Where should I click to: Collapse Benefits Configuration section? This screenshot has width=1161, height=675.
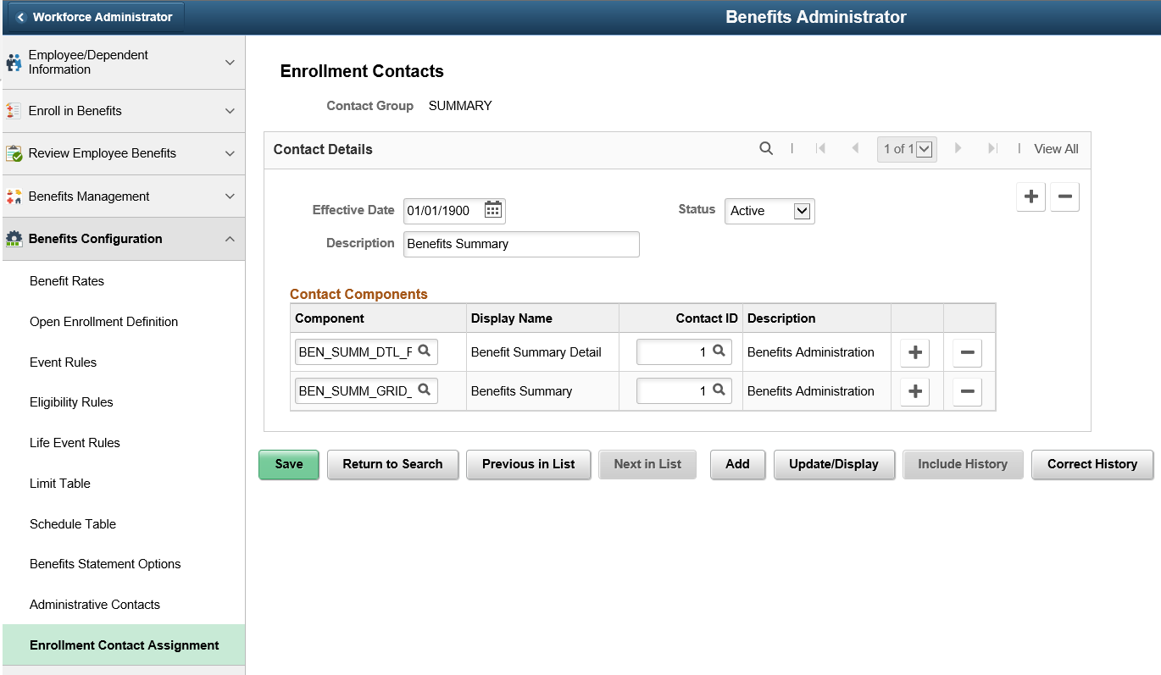pyautogui.click(x=230, y=239)
